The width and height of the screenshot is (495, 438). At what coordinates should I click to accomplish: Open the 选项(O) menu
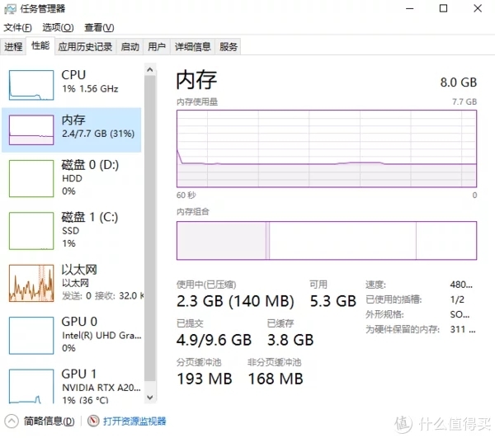pyautogui.click(x=58, y=28)
